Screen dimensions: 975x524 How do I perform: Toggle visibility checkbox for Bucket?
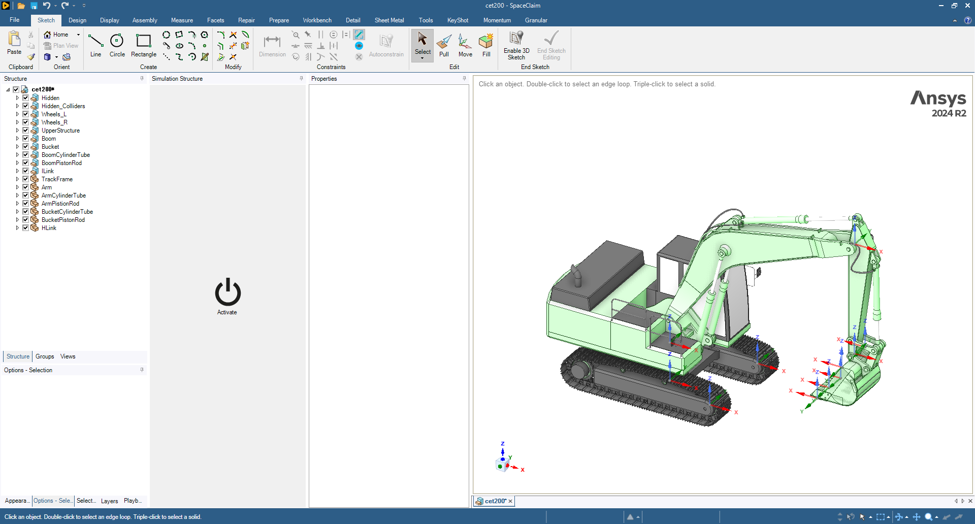25,147
